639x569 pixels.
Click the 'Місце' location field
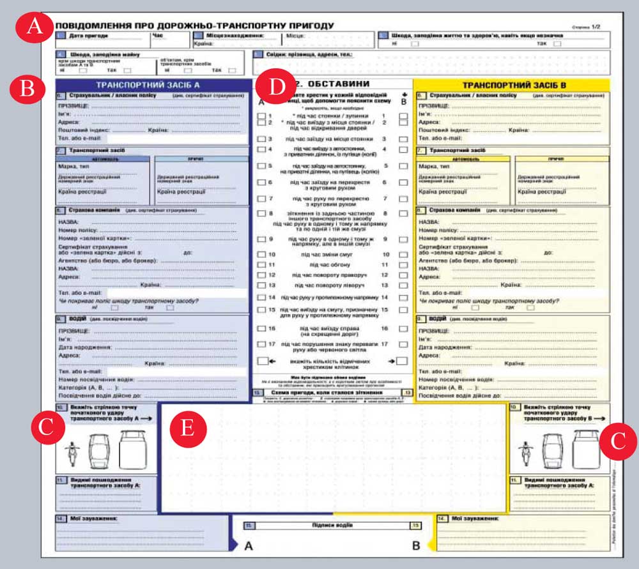coord(328,40)
